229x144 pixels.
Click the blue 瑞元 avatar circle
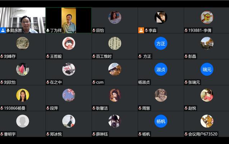(x=207, y=69)
